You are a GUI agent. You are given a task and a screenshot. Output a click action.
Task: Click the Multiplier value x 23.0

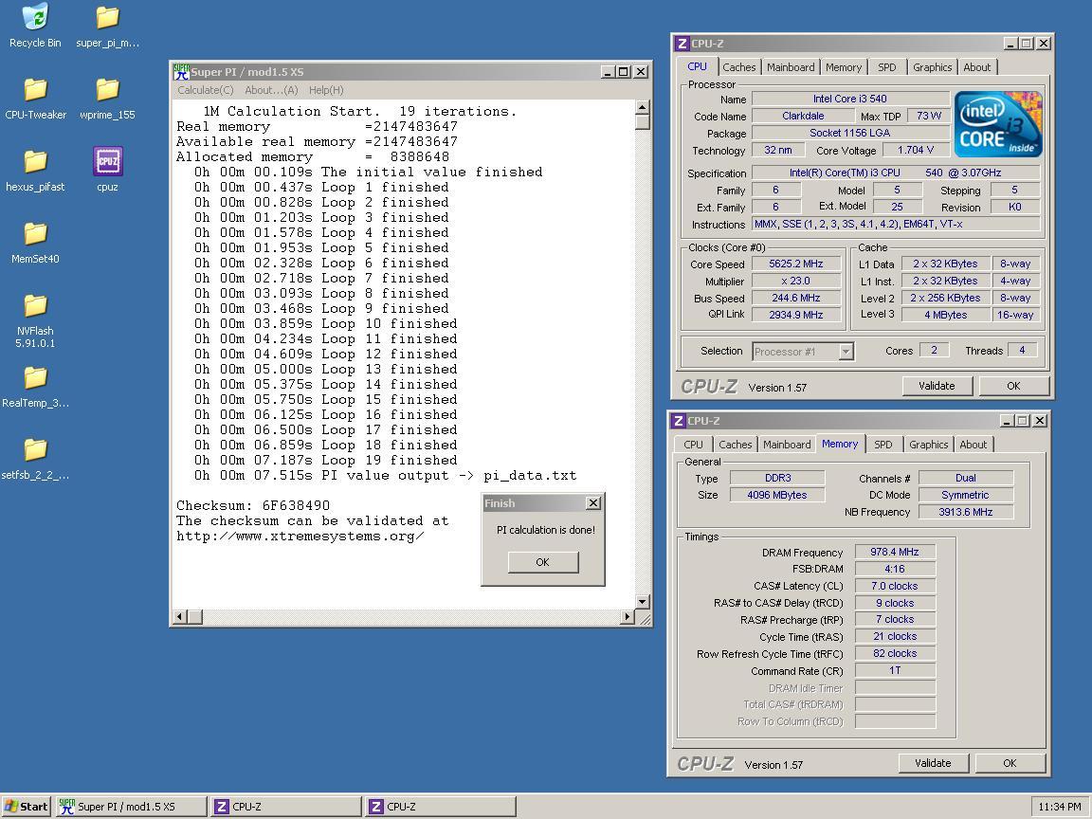tap(796, 281)
